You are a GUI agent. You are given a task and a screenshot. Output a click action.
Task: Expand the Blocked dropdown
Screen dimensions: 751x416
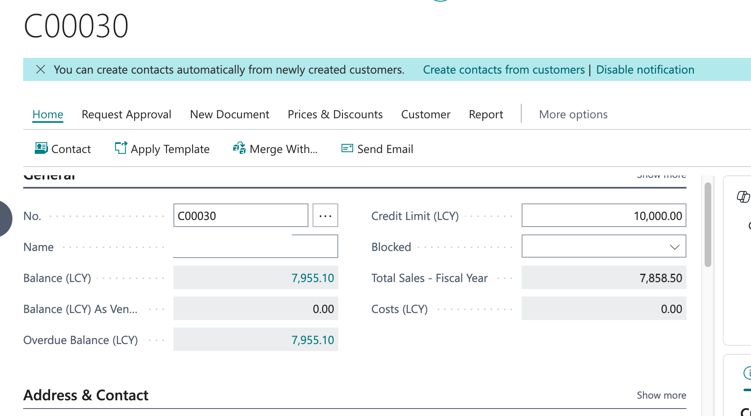(x=674, y=247)
